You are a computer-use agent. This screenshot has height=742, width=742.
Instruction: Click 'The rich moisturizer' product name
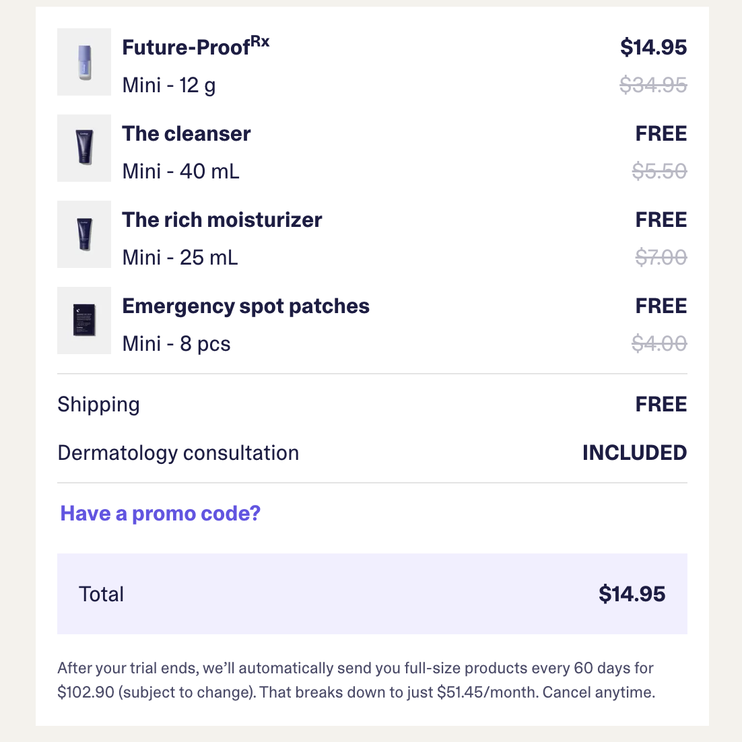(222, 220)
